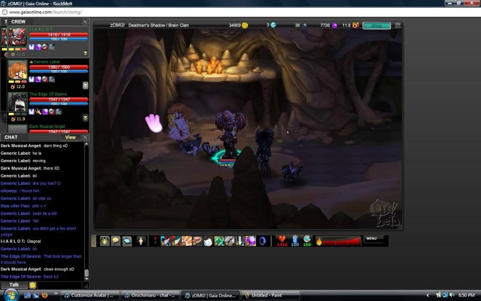Use the purple orb ring slot
The height and width of the screenshot is (301, 481).
[251, 241]
